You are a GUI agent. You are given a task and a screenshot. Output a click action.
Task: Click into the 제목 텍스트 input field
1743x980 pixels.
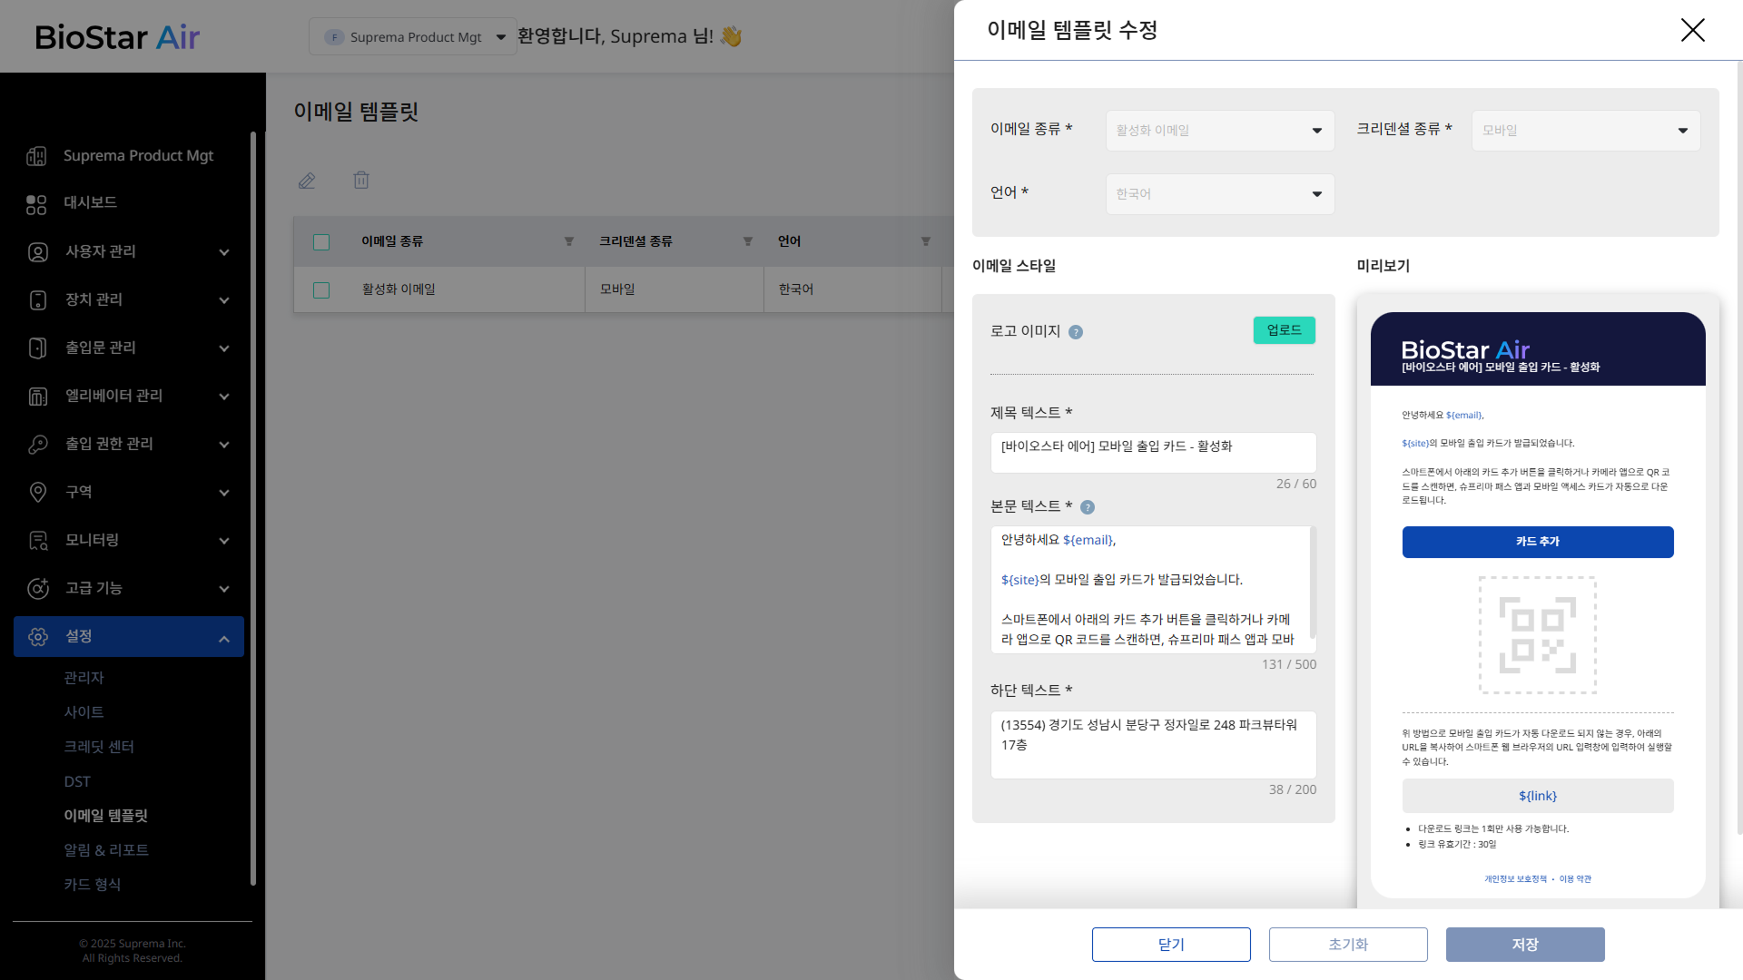1152,452
